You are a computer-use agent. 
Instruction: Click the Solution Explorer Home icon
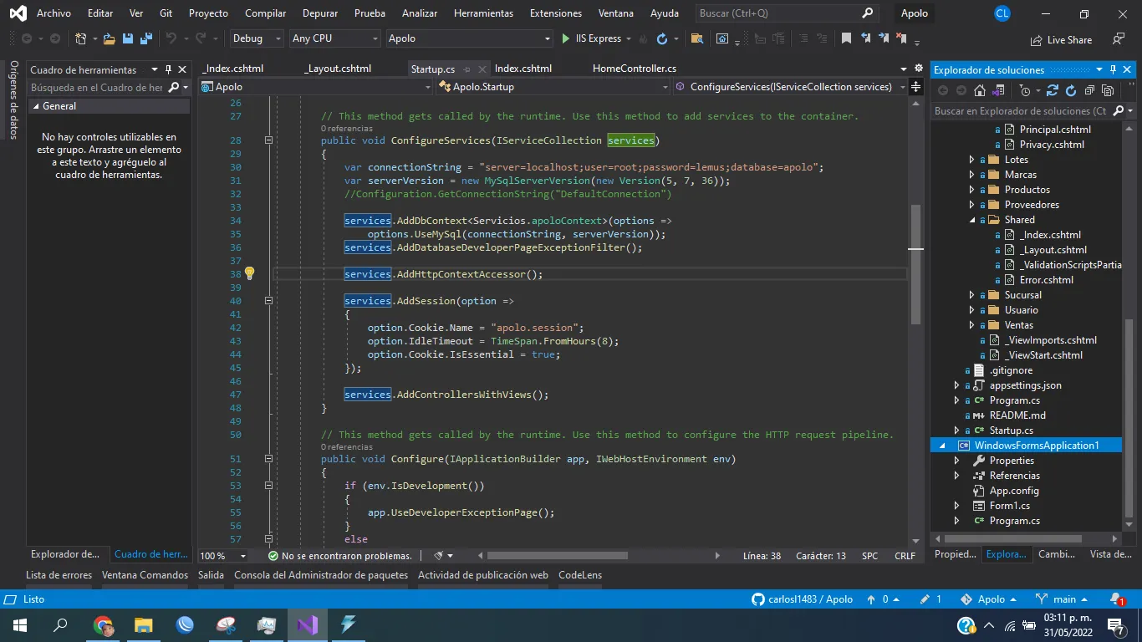point(980,90)
